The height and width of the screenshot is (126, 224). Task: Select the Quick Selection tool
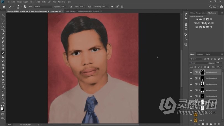3,27
